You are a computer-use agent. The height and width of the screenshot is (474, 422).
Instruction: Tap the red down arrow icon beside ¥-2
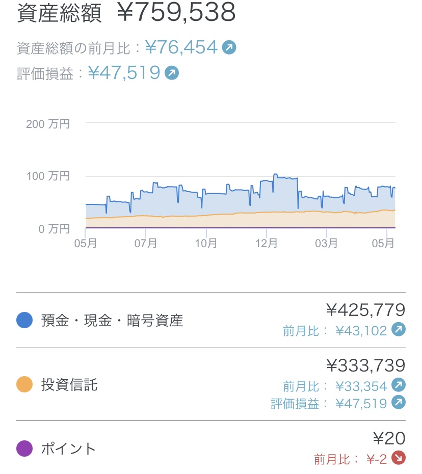click(x=398, y=459)
